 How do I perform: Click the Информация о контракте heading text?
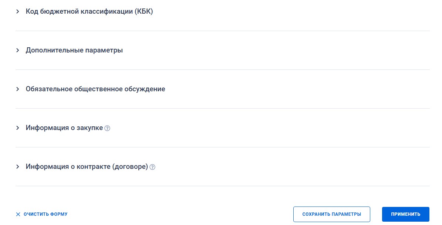[x=87, y=167]
